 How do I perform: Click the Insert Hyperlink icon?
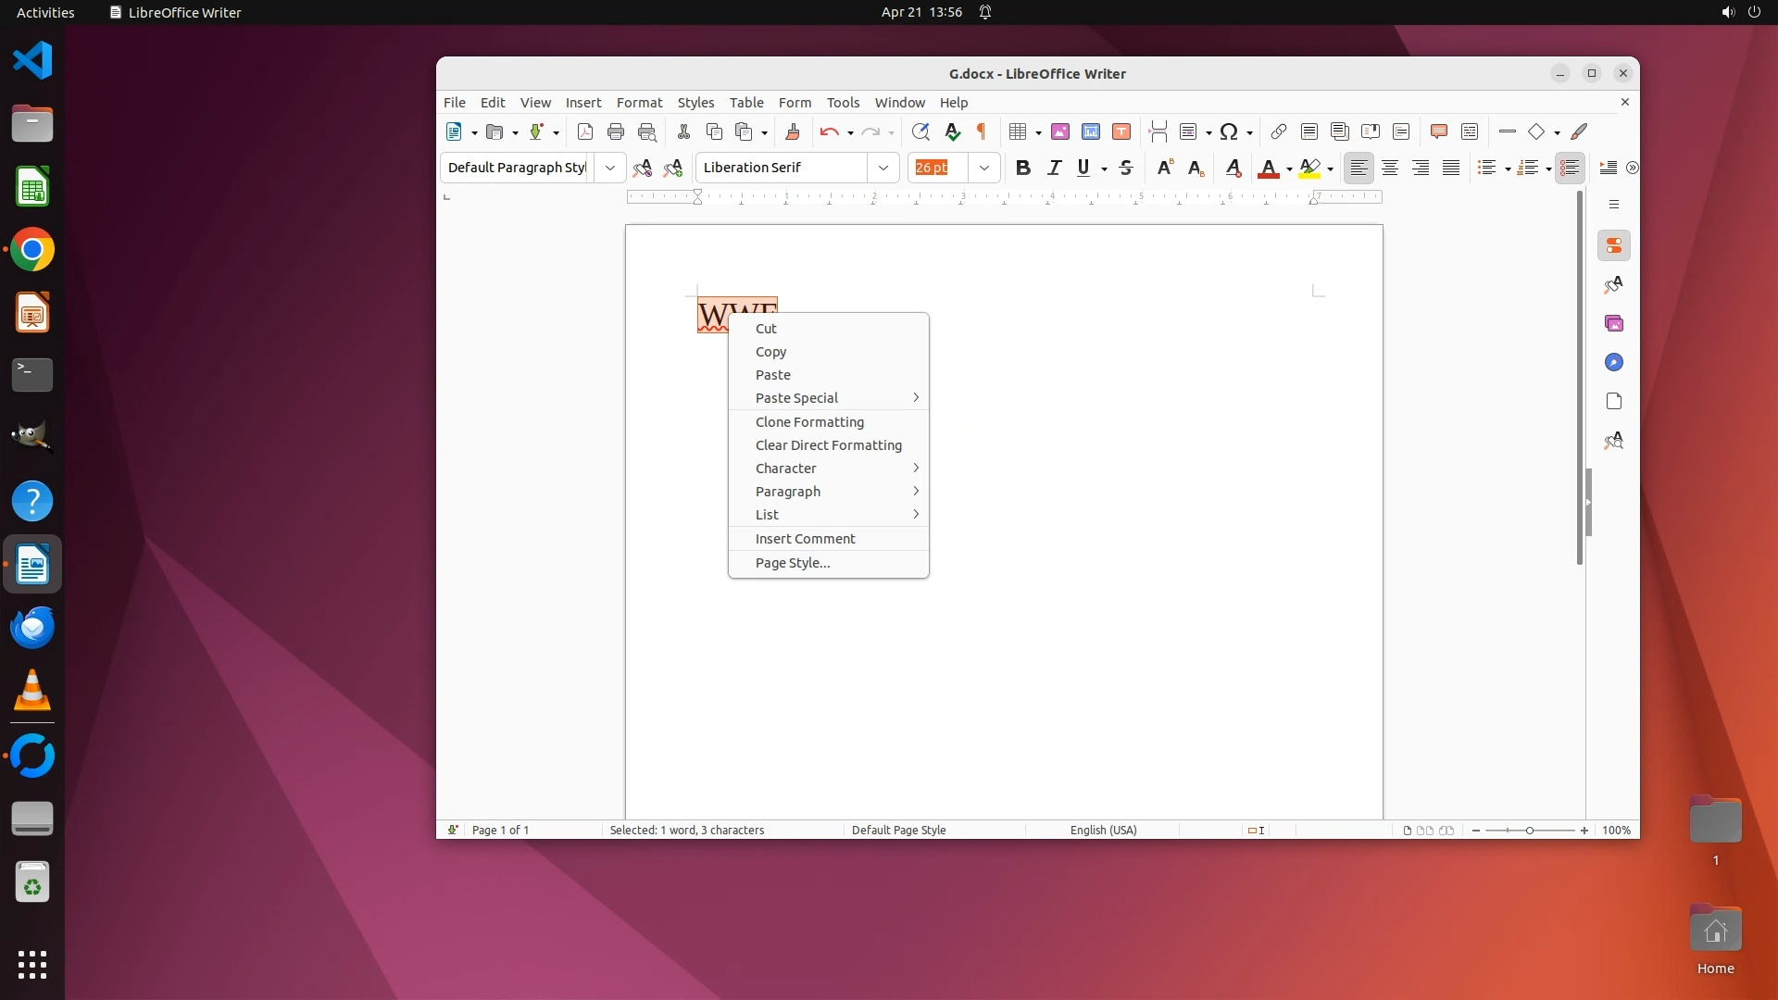[1278, 131]
